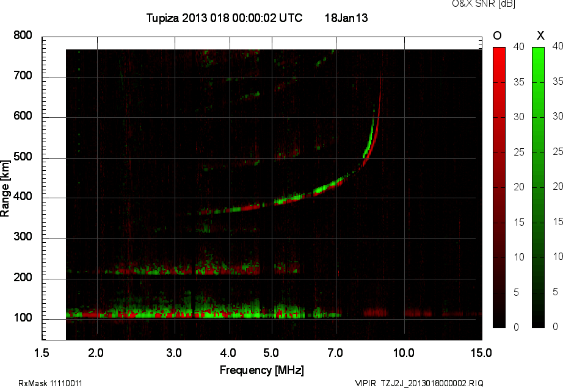Click the 5 label on O color scale
This screenshot has height=388, width=563.
pos(517,292)
